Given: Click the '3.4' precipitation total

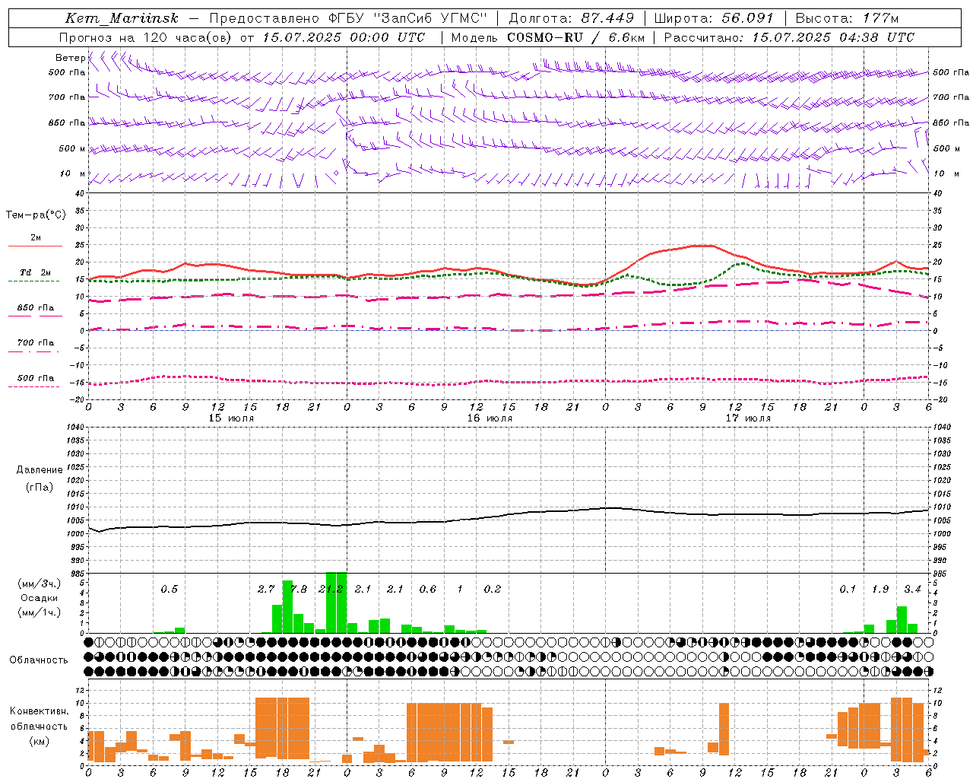Looking at the screenshot, I should 912,590.
